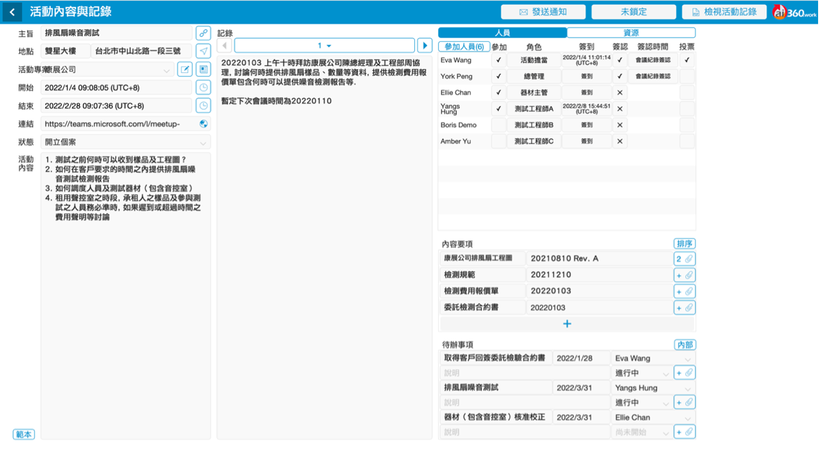Click the edit icon next to 康展公司
The width and height of the screenshot is (820, 449).
click(185, 69)
